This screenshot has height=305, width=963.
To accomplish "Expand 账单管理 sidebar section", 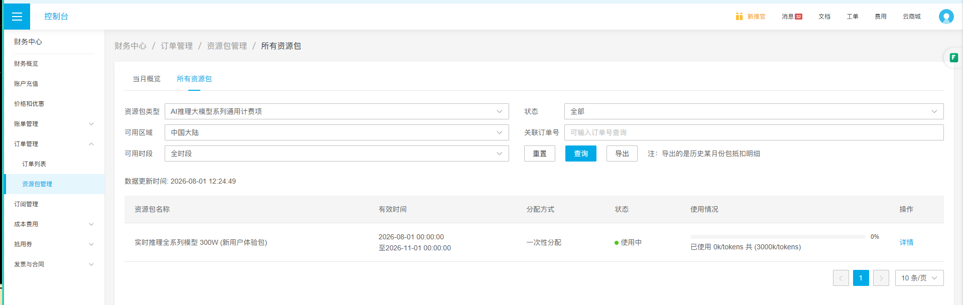I will 54,124.
